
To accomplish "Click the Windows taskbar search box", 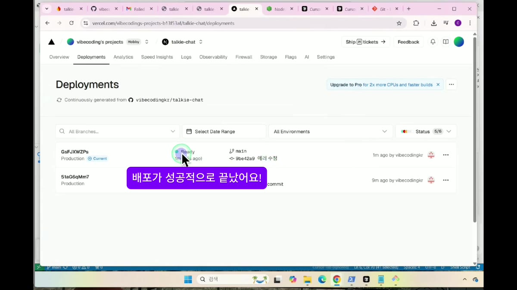I will 233,279.
